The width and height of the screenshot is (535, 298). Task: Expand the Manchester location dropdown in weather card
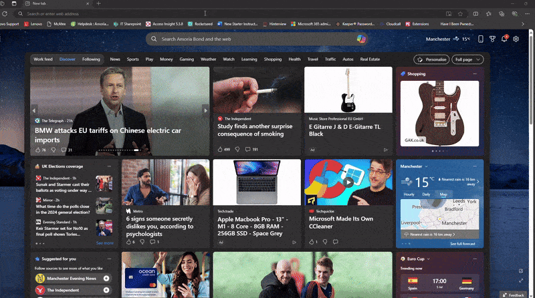(x=426, y=166)
